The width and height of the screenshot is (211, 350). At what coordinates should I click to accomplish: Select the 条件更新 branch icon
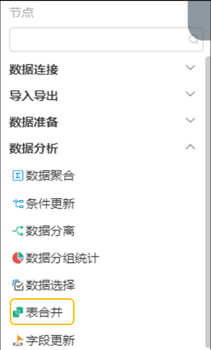click(x=18, y=203)
